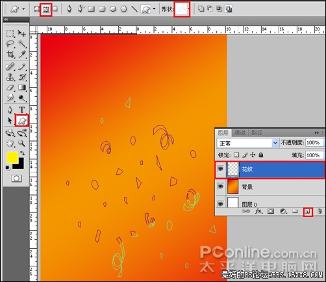The width and height of the screenshot is (326, 282).
Task: Click the 不透明度 opacity input field
Action: coord(314,143)
